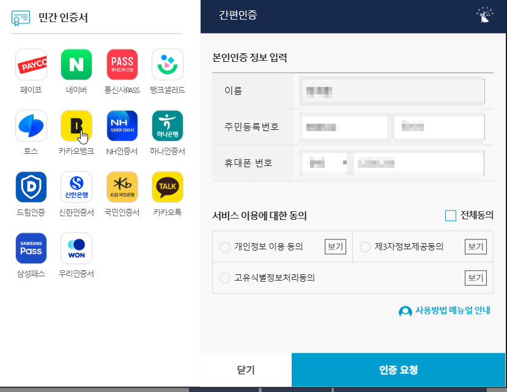Image resolution: width=507 pixels, height=392 pixels.
Task: Choose the Naver certificate icon
Action: pos(76,64)
